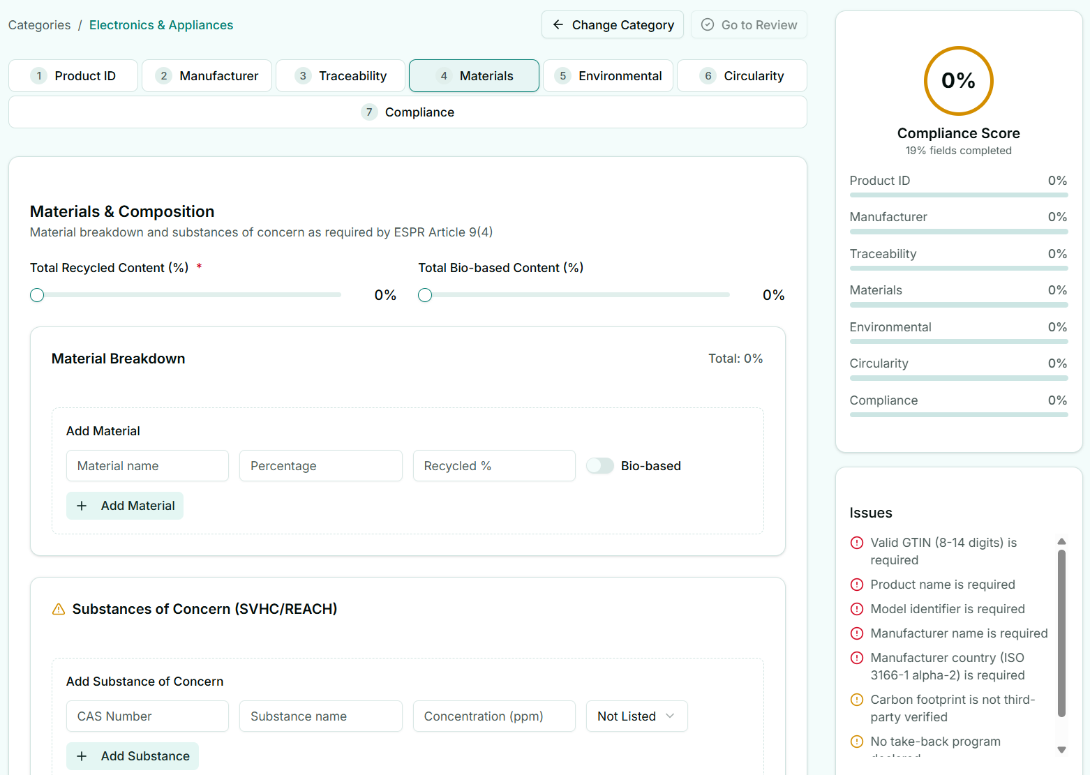
Task: Focus the CAS Number input field
Action: click(x=147, y=716)
